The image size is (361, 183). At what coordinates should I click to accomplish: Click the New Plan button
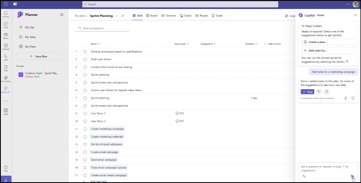click(x=40, y=56)
